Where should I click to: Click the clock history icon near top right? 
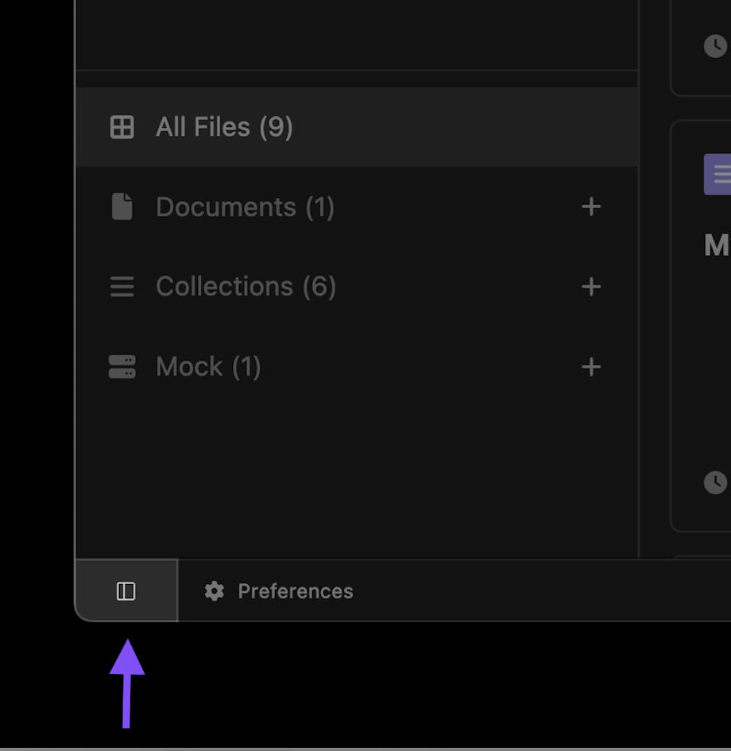point(716,46)
